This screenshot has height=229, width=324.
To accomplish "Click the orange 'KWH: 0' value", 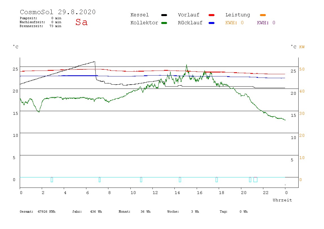I will tap(235, 23).
